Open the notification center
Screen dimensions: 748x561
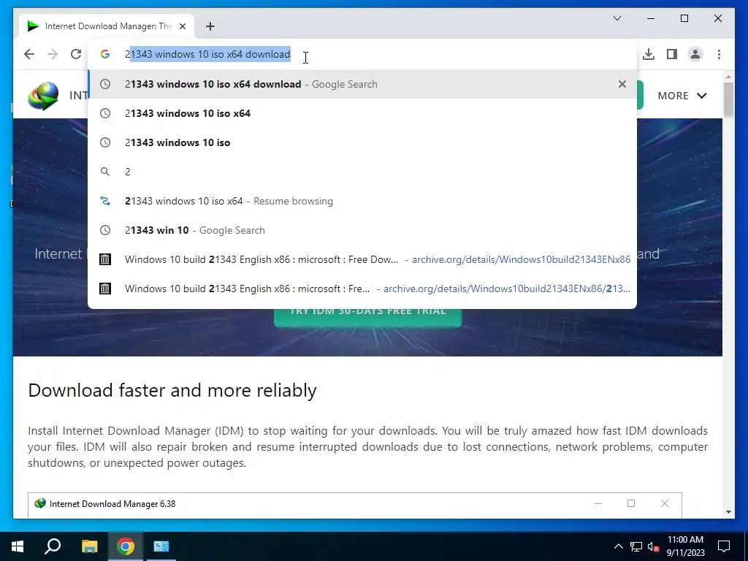click(x=724, y=546)
